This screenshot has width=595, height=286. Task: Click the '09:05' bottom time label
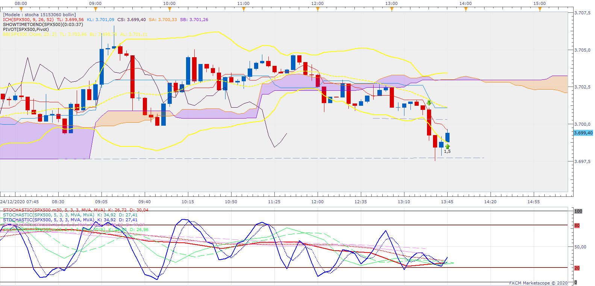(101, 202)
